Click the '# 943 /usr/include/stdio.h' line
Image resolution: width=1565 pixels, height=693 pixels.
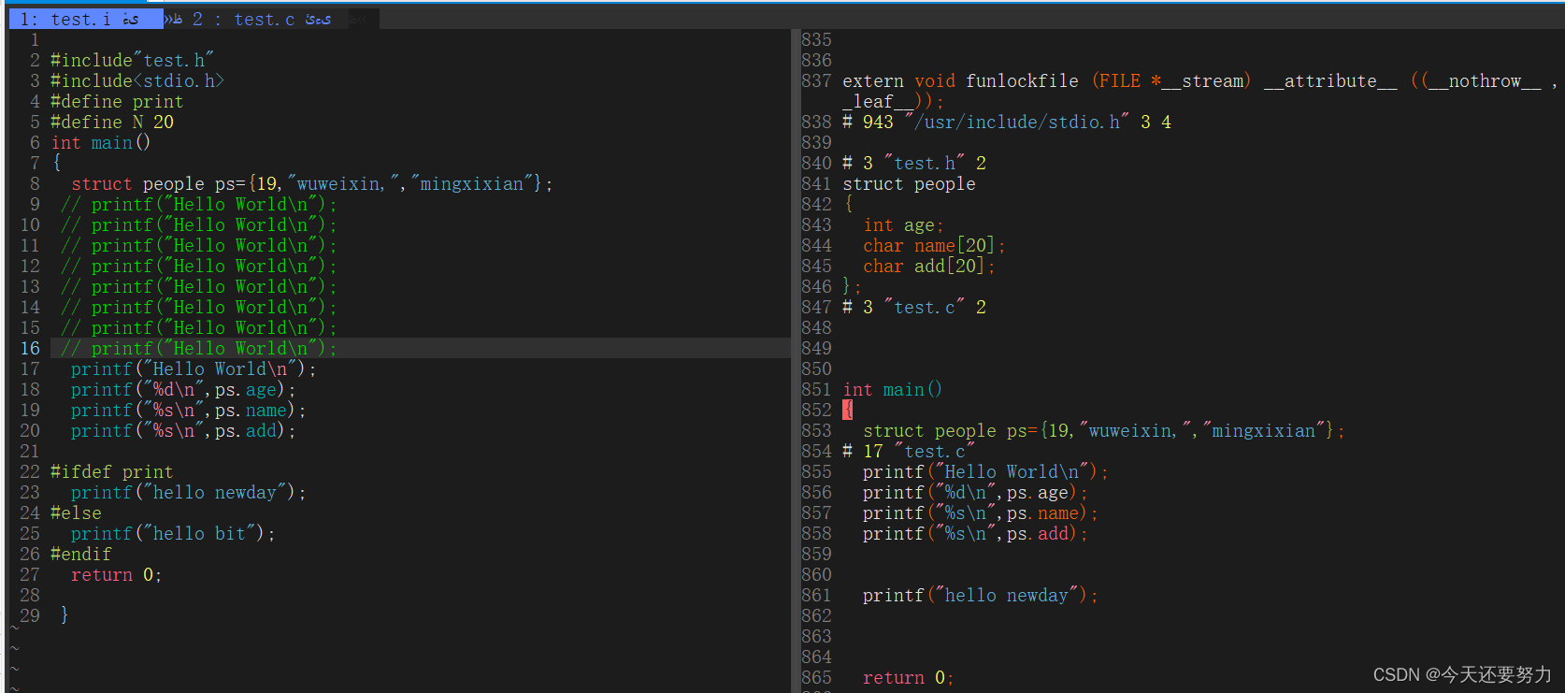point(1007,123)
